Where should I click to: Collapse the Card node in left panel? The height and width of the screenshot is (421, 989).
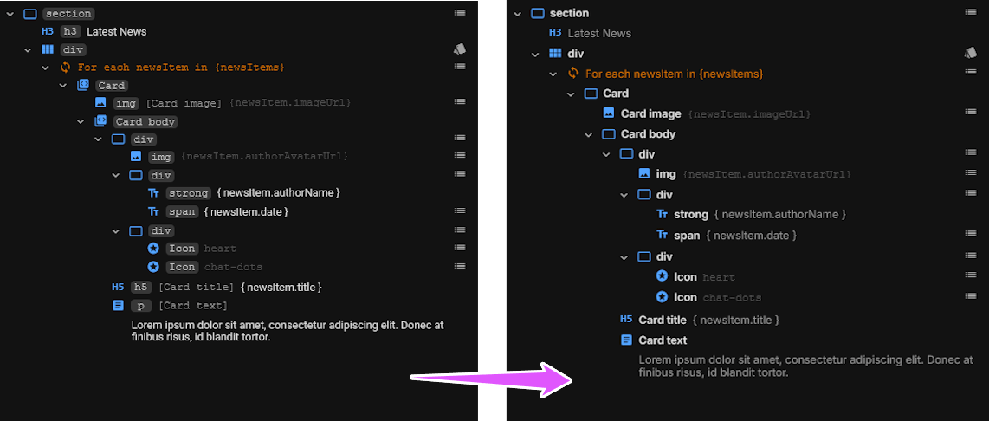click(63, 85)
